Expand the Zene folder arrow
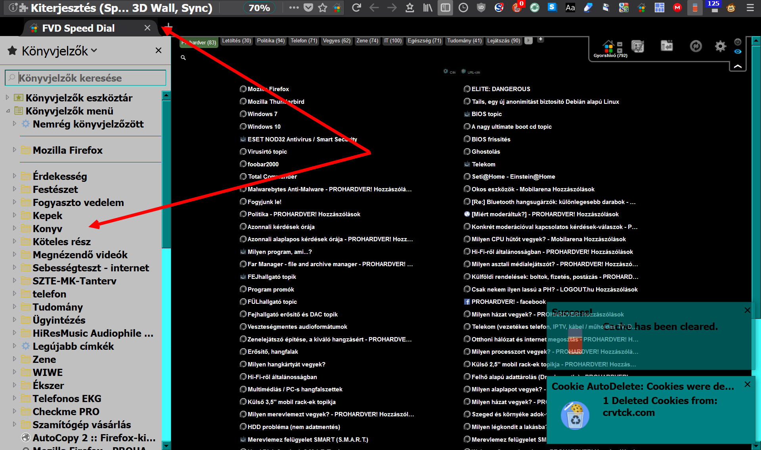 14,359
